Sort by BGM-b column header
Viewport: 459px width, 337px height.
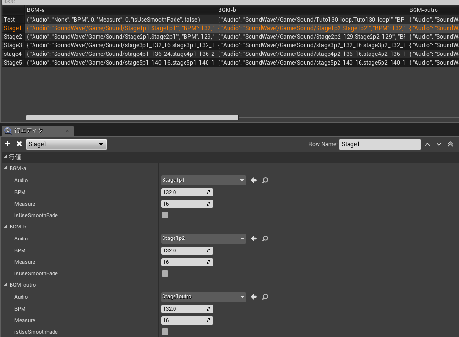(311, 10)
